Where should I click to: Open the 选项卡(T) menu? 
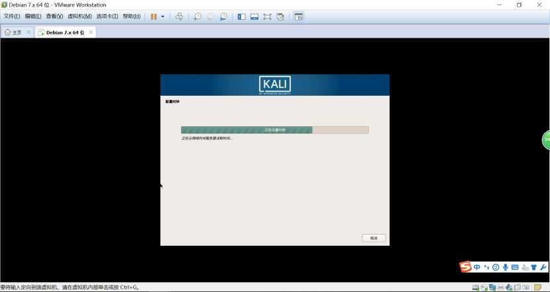click(107, 17)
